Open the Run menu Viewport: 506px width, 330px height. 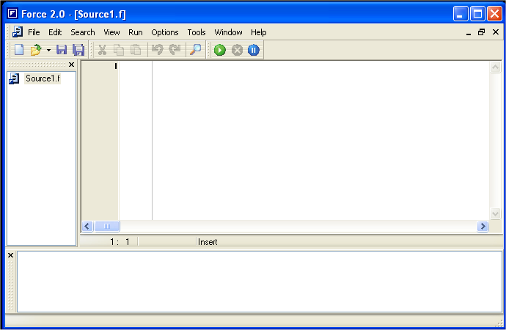(135, 32)
